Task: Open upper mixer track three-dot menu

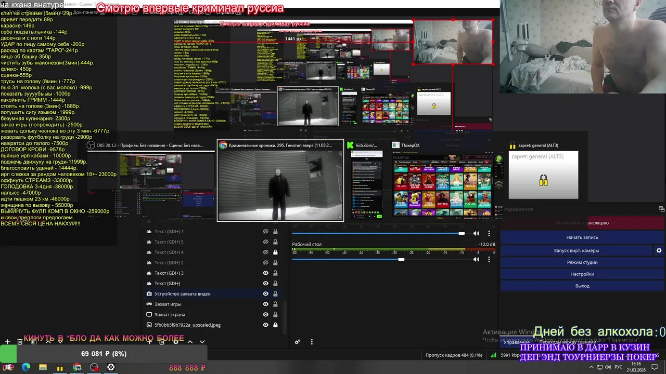Action: (489, 234)
